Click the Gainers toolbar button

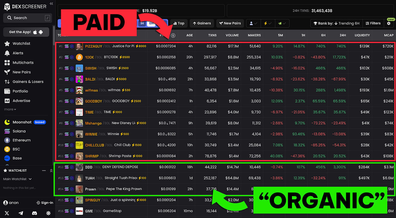[202, 23]
